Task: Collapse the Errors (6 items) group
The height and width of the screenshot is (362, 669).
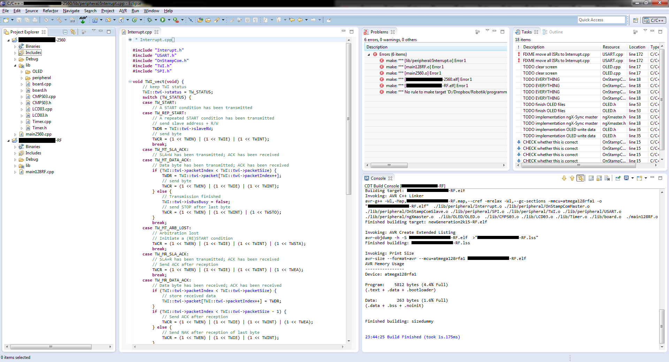Action: (x=369, y=54)
